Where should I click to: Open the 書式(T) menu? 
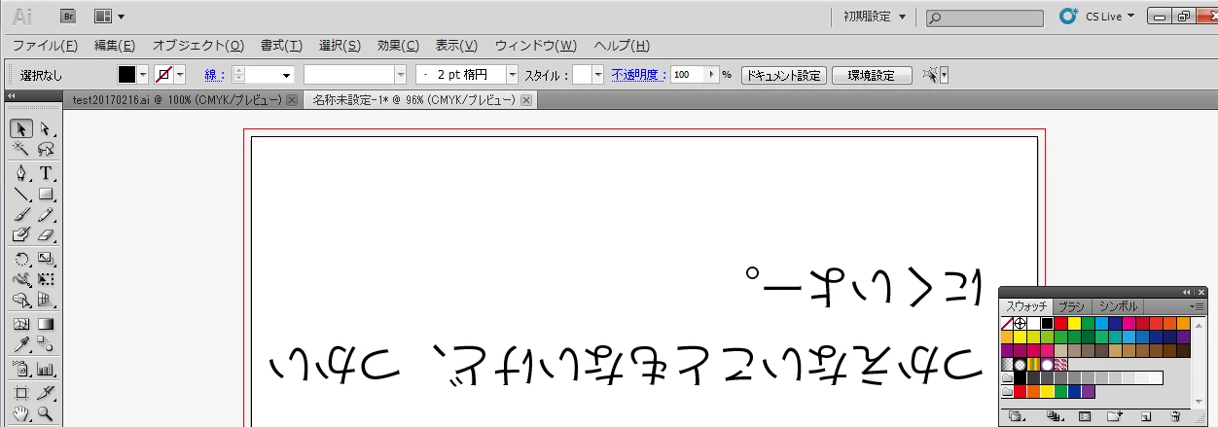click(281, 46)
